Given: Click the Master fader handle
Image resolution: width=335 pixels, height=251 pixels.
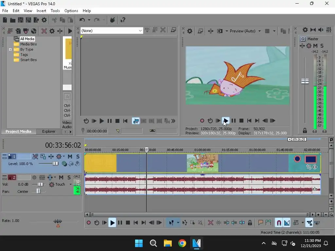Looking at the screenshot, I should [305, 81].
